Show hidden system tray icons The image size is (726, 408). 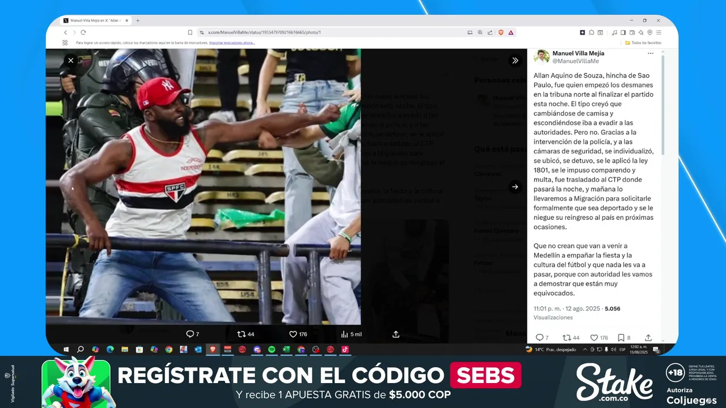585,350
